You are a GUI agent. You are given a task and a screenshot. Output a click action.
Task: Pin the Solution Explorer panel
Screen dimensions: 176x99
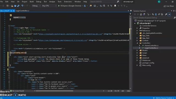(174, 11)
